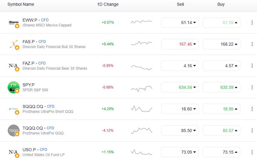Image resolution: width=257 pixels, height=160 pixels.
Task: Click the -4.12% change for TQQQ.OQ
Action: coord(108,130)
